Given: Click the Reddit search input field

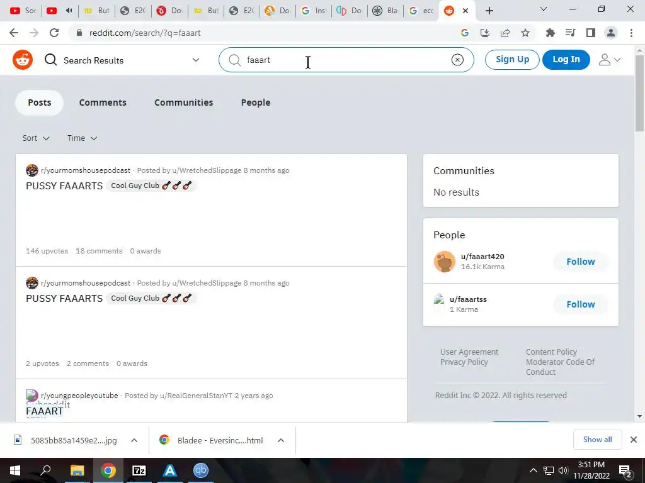Looking at the screenshot, I should coord(346,60).
